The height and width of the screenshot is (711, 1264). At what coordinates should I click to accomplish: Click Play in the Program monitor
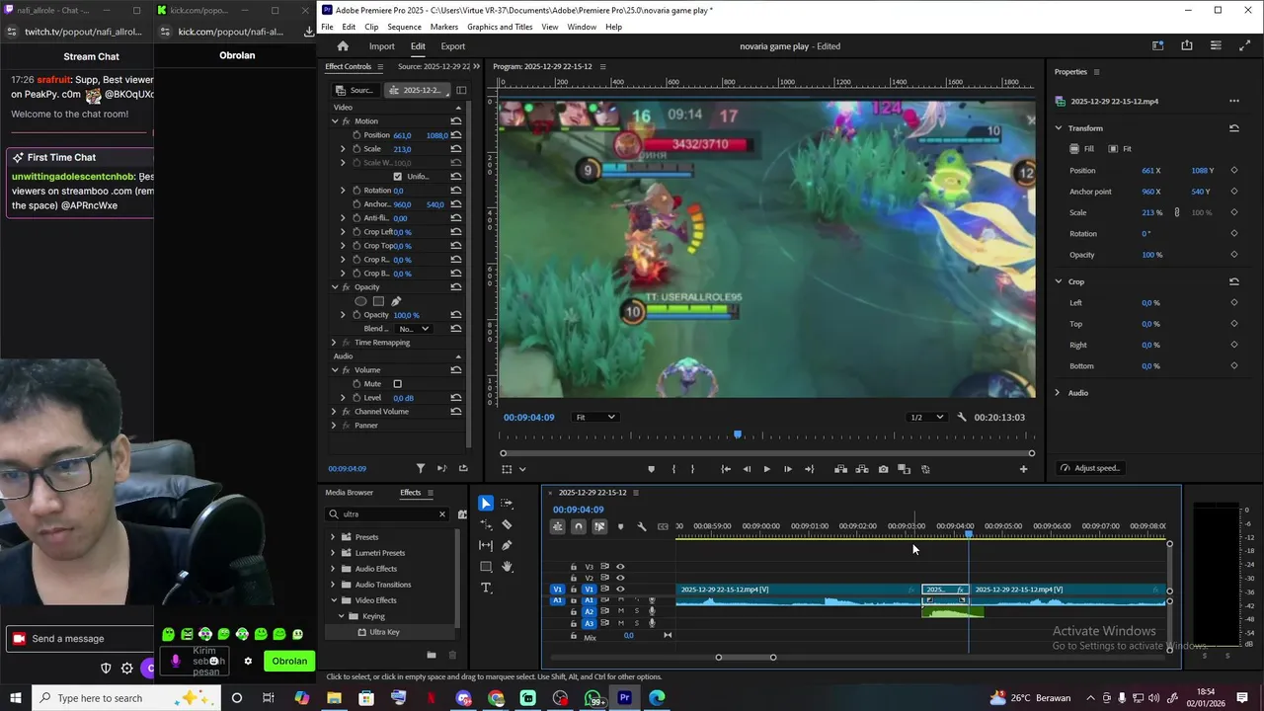coord(766,469)
